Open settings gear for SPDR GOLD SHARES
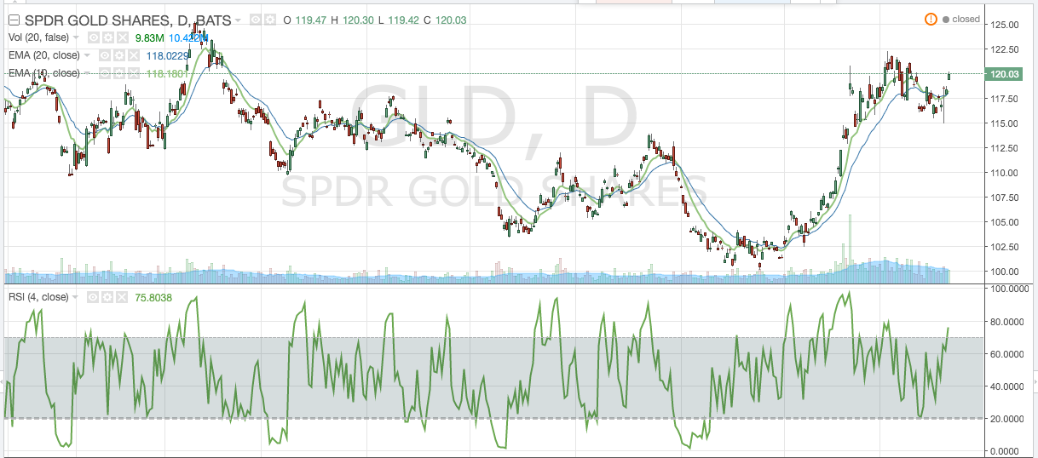Screen dimensions: 1038x458 coord(269,20)
